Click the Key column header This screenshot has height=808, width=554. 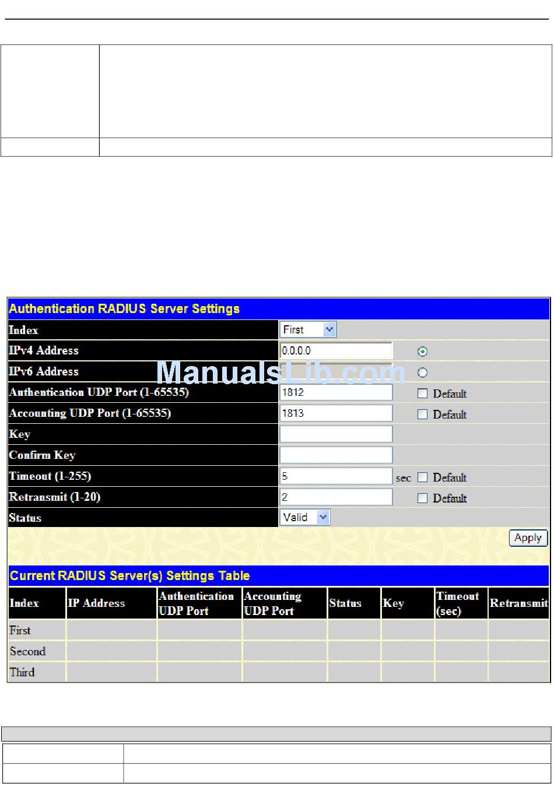[x=408, y=603]
